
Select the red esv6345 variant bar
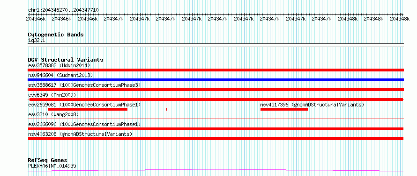(x=216, y=99)
